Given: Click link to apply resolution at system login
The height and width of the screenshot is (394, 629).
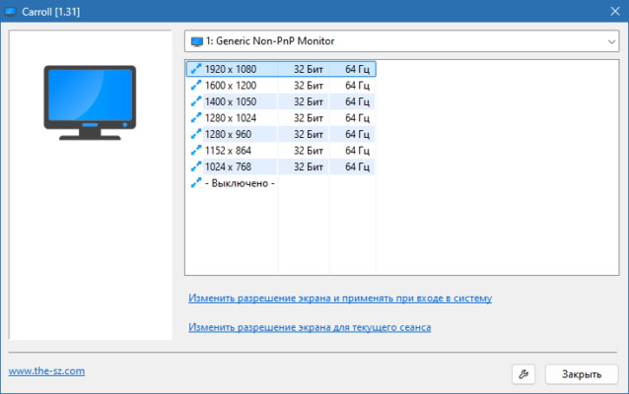Looking at the screenshot, I should coord(340,298).
